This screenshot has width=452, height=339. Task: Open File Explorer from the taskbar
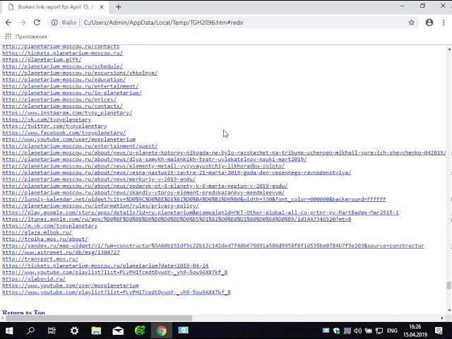point(96,331)
